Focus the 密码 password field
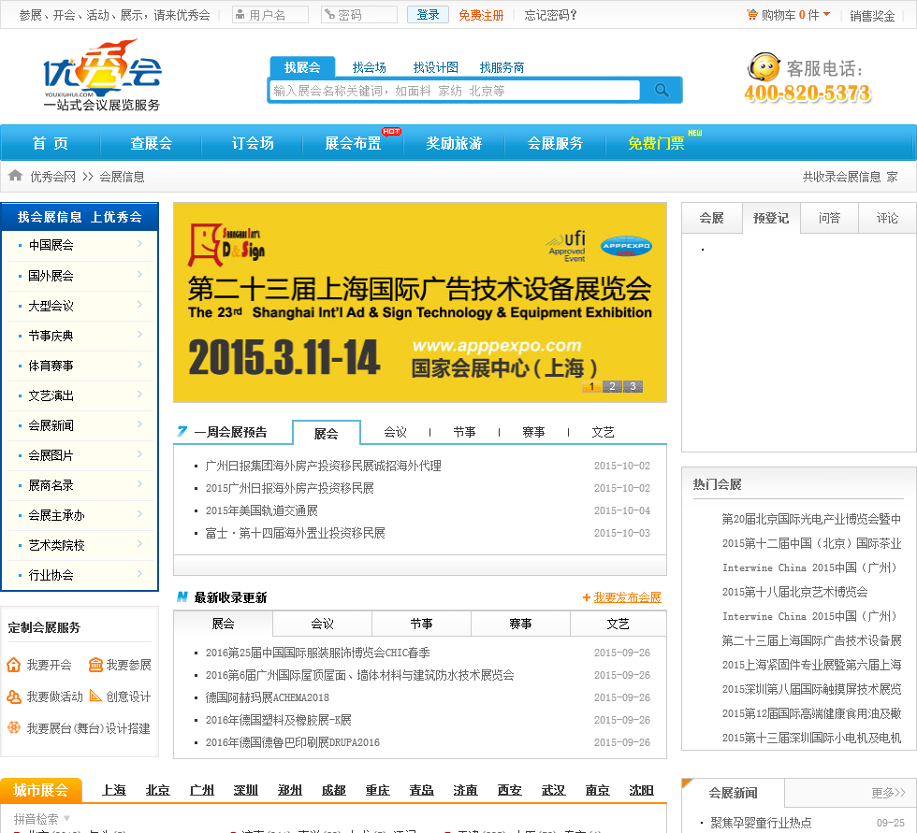The height and width of the screenshot is (833, 917). (359, 15)
